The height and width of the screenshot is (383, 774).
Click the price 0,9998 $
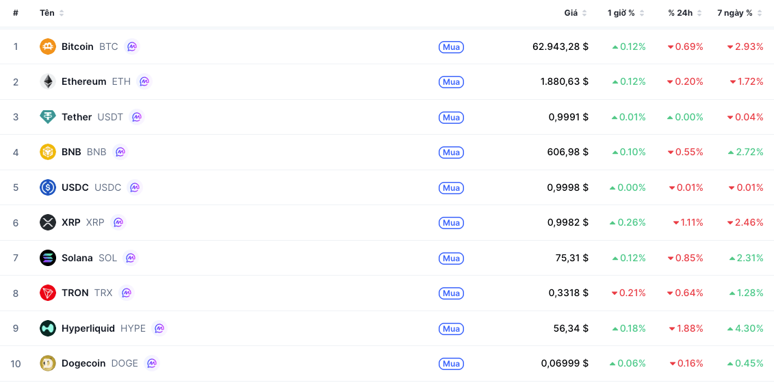567,187
